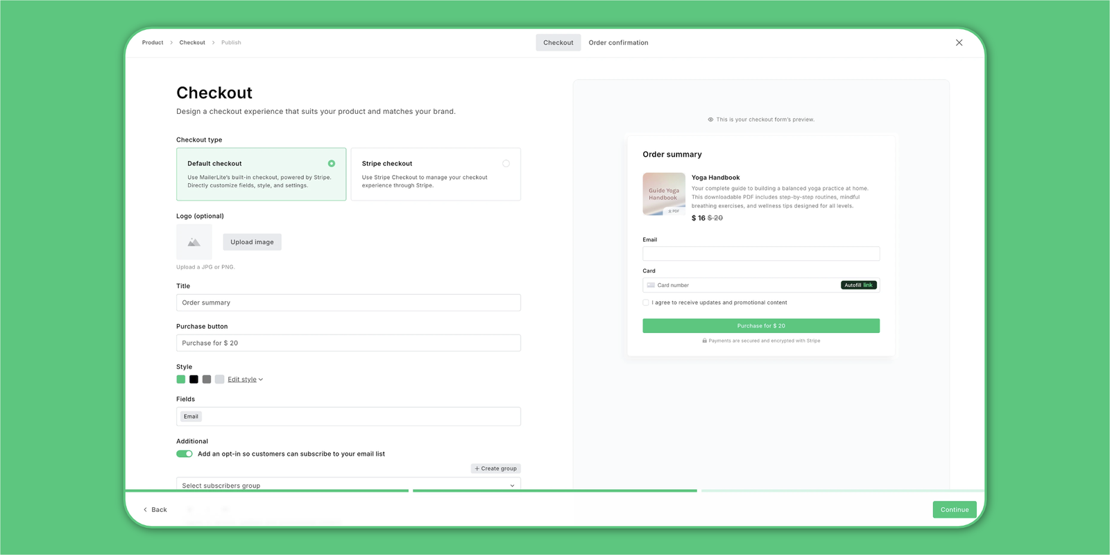Click the green style color swatch
The image size is (1110, 555).
181,379
